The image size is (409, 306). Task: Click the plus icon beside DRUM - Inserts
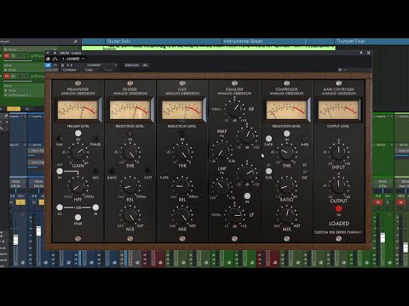coord(55,53)
